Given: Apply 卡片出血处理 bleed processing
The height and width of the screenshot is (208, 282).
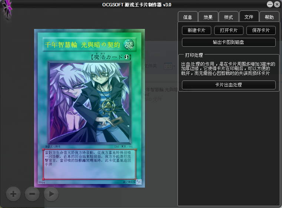Looking at the screenshot, I should 229,85.
